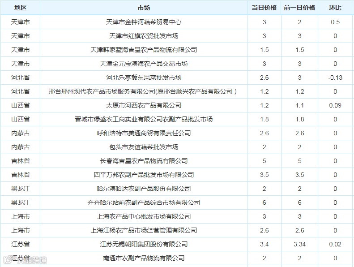Click 山西省 region in 太原市 row
The height and width of the screenshot is (267, 354).
click(x=20, y=105)
